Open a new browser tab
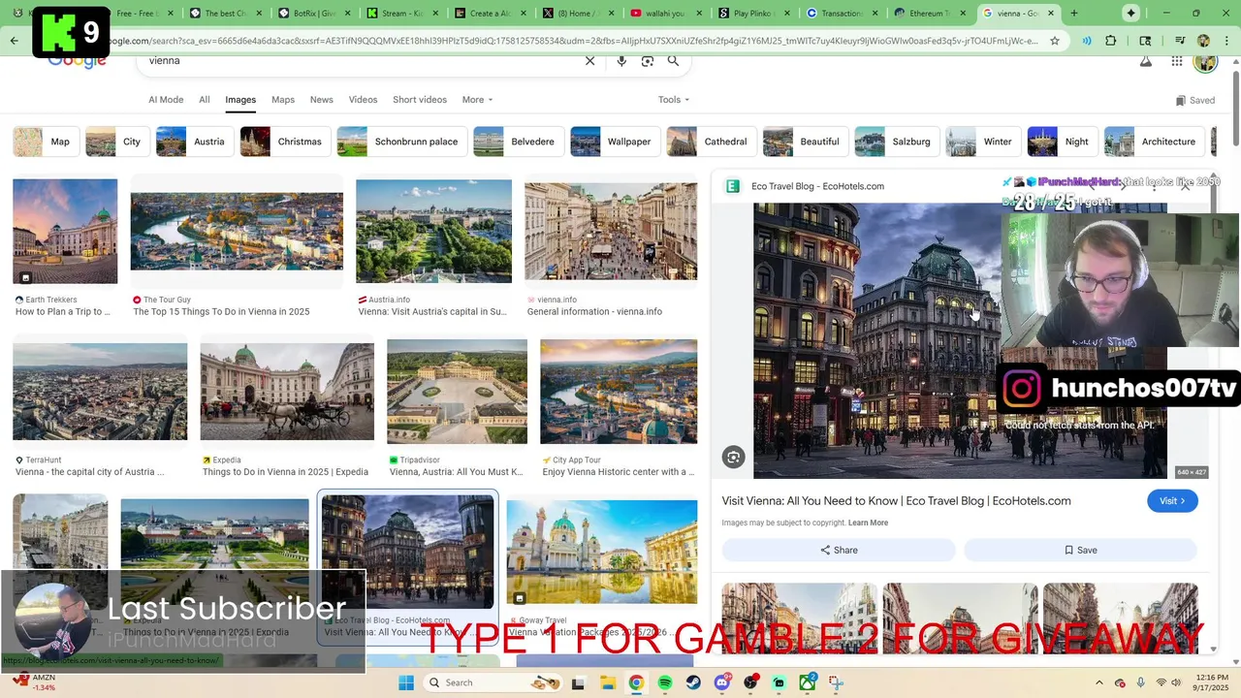 [x=1074, y=14]
